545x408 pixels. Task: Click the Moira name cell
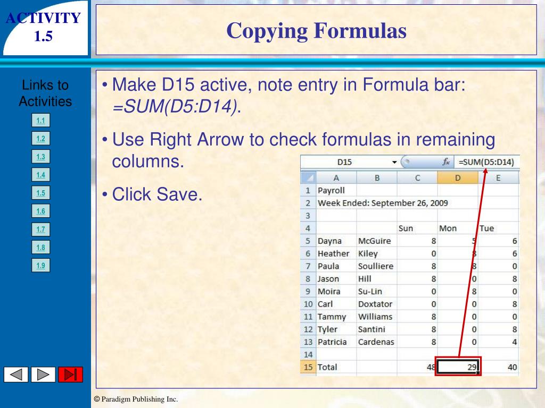coord(336,292)
